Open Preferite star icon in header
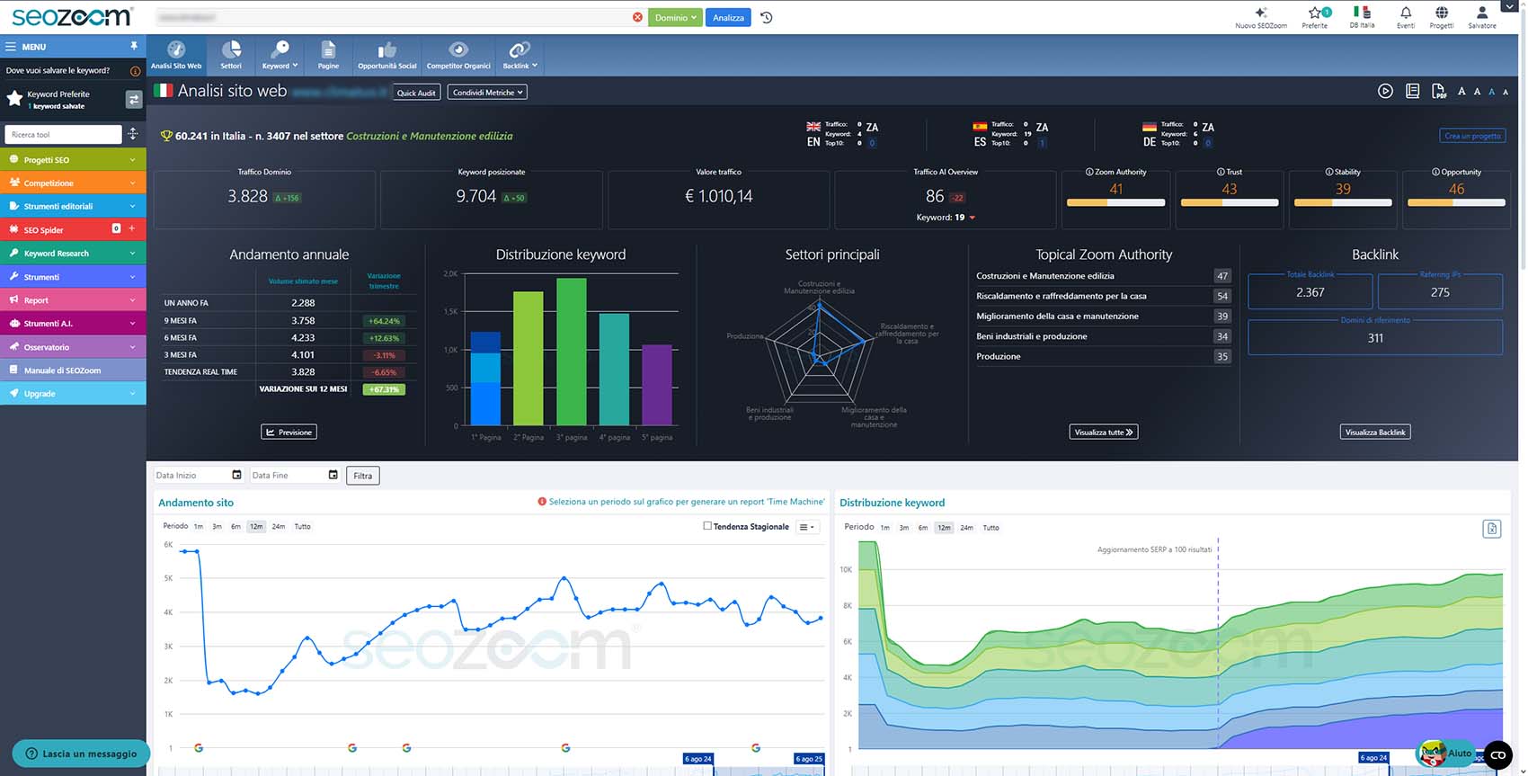Screen dimensions: 1528x776 (x=1315, y=13)
